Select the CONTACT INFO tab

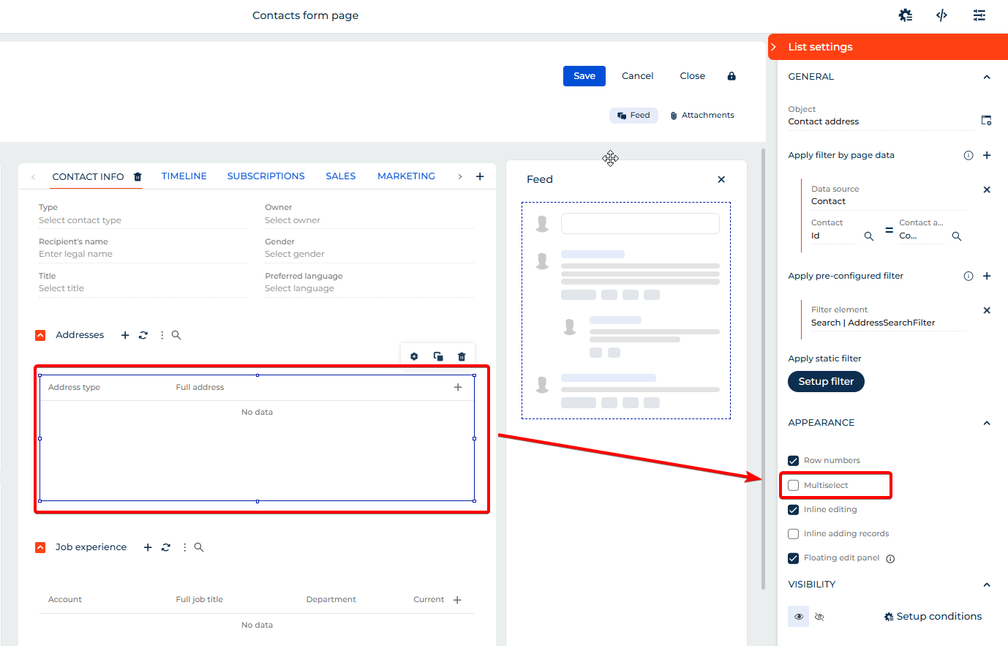coord(88,176)
